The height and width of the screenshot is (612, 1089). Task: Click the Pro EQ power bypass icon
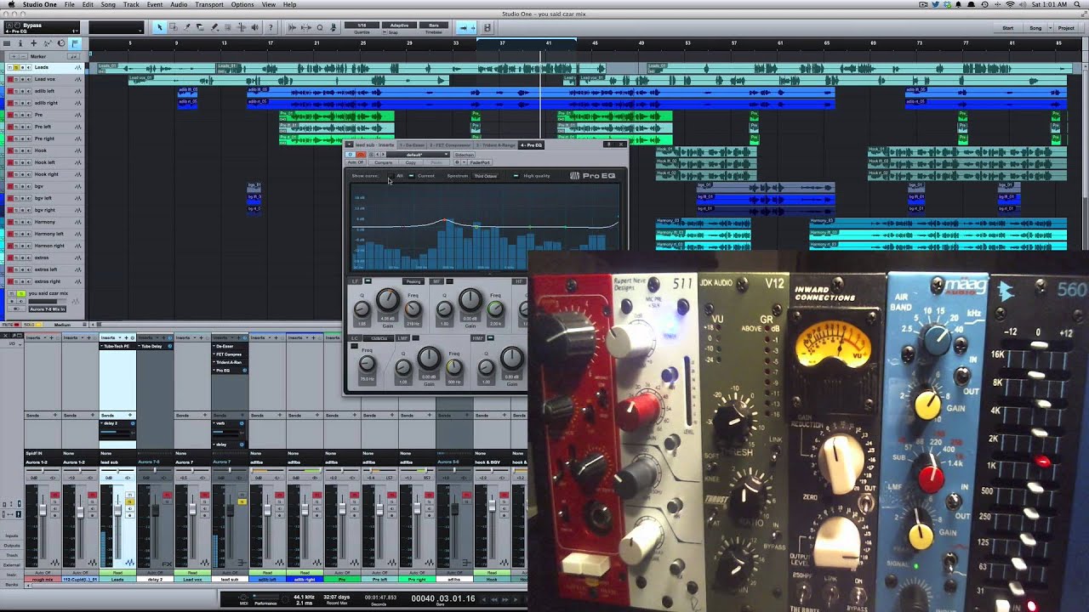351,155
